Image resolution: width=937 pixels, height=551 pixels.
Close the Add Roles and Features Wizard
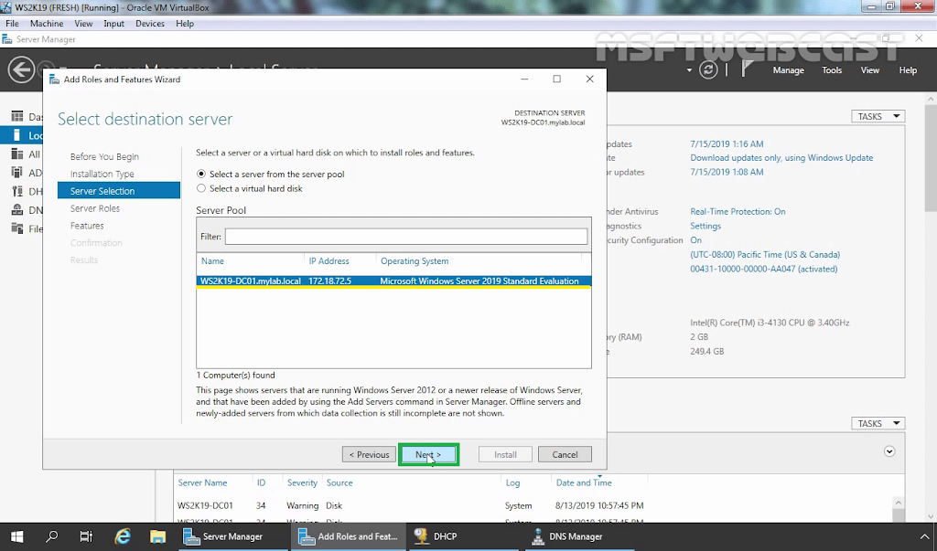[590, 79]
